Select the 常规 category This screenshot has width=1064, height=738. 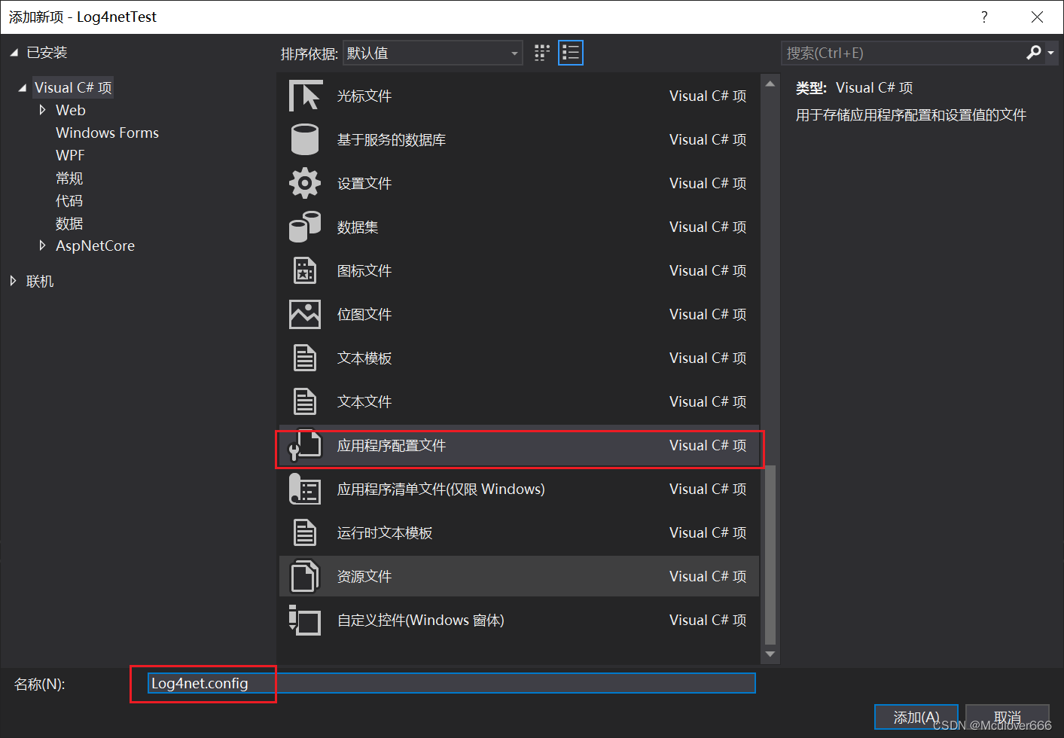pyautogui.click(x=69, y=178)
